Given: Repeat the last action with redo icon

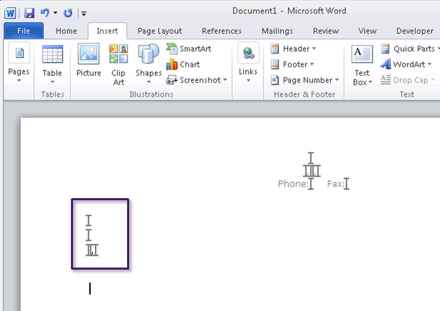Looking at the screenshot, I should point(68,13).
